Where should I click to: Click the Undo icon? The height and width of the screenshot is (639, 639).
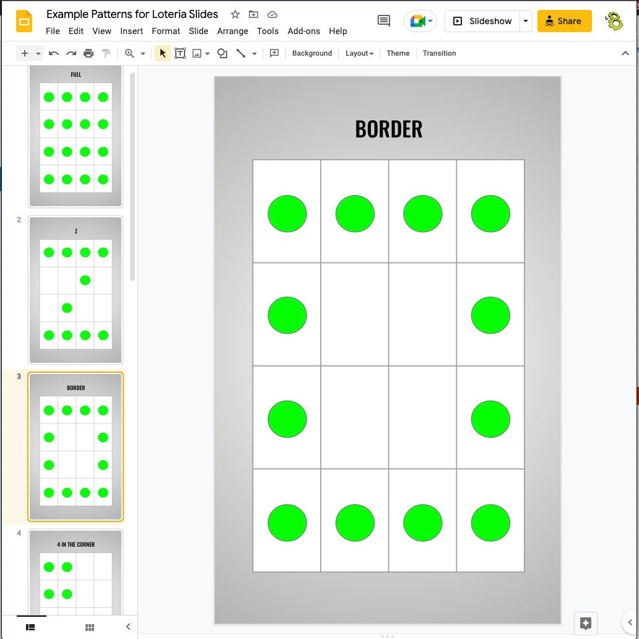53,53
